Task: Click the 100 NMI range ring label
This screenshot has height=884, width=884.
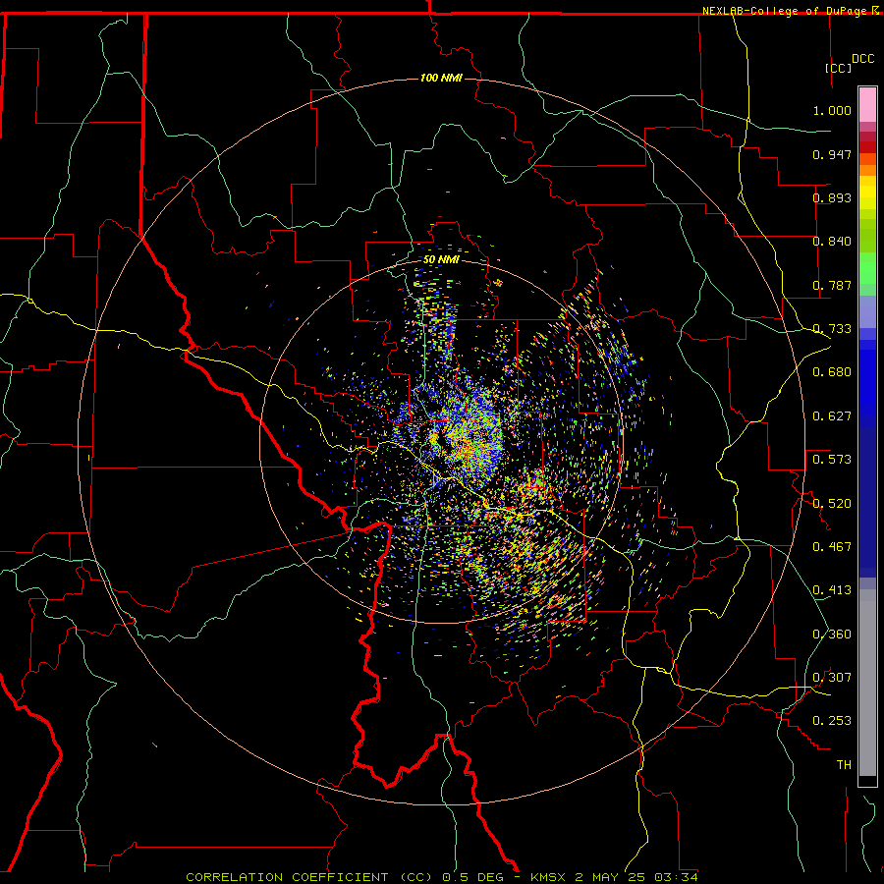Action: point(441,78)
